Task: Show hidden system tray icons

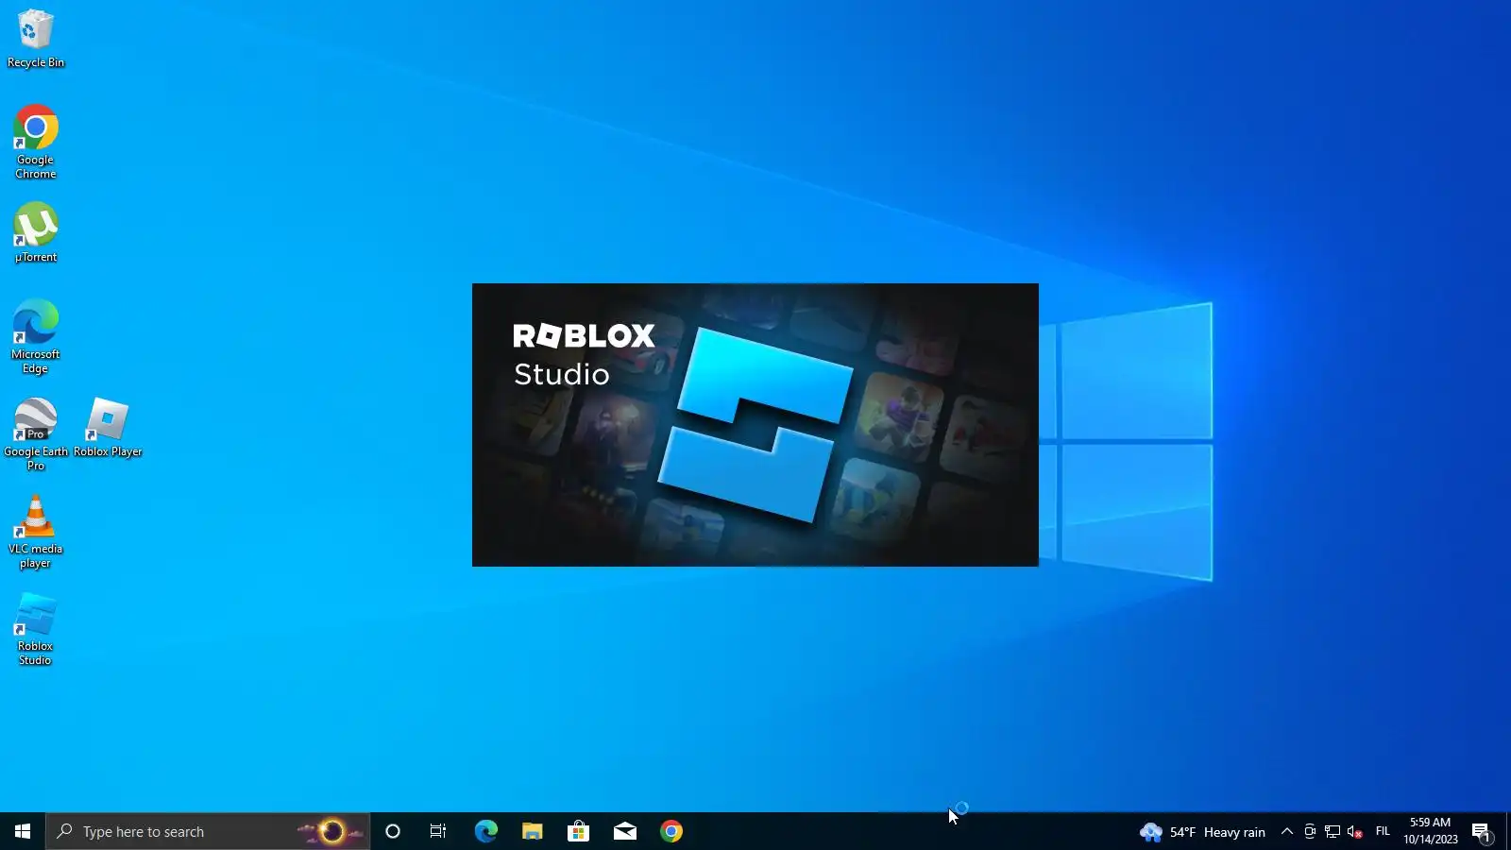Action: point(1286,832)
